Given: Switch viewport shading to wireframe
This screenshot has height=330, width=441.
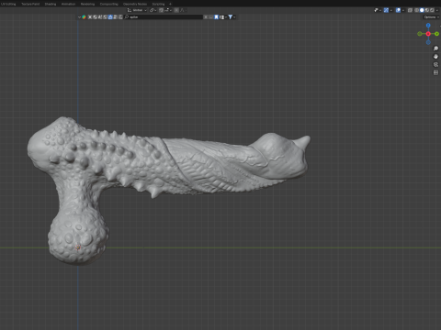Looking at the screenshot, I should point(416,10).
